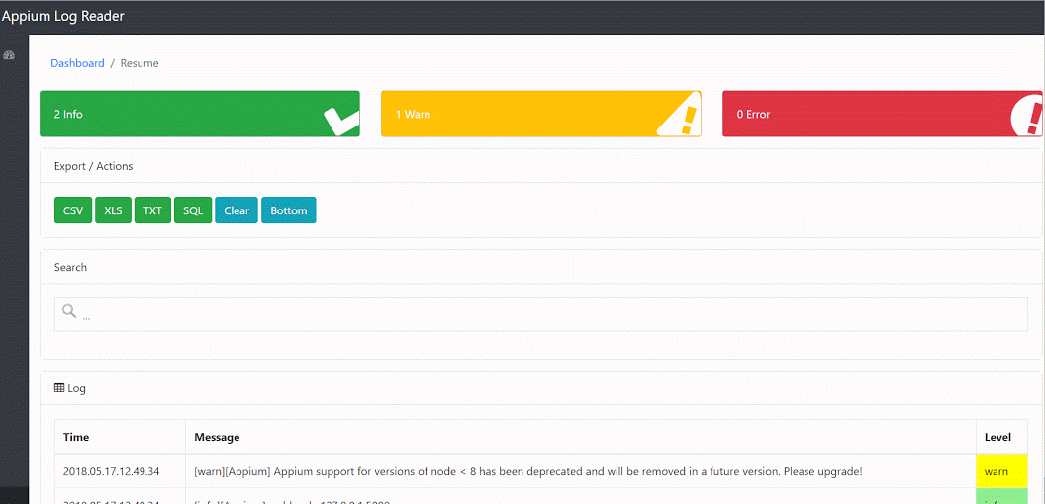Focus the log search input field
This screenshot has height=504, width=1045.
(541, 314)
